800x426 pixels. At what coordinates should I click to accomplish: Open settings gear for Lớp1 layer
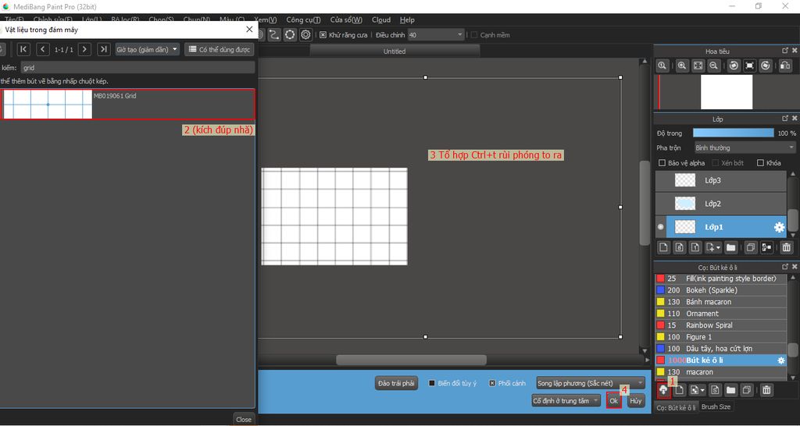[x=779, y=227]
